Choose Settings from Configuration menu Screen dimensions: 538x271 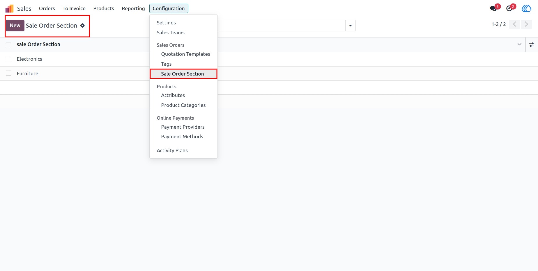click(183, 23)
